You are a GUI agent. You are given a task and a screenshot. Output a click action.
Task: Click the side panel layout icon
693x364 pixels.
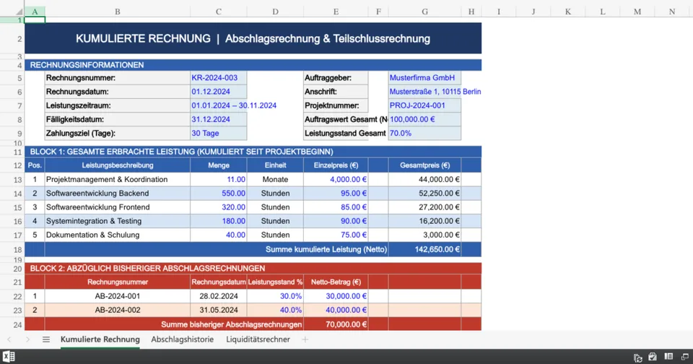coord(668,357)
